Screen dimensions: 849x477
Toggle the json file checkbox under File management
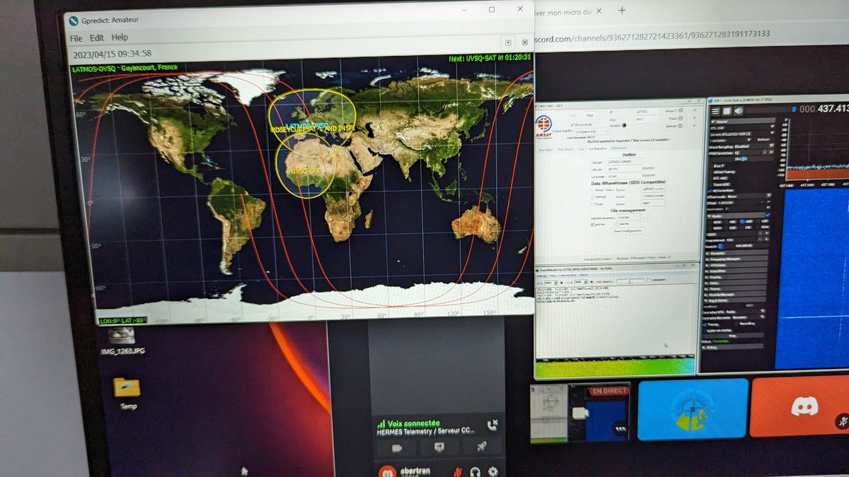[x=592, y=225]
